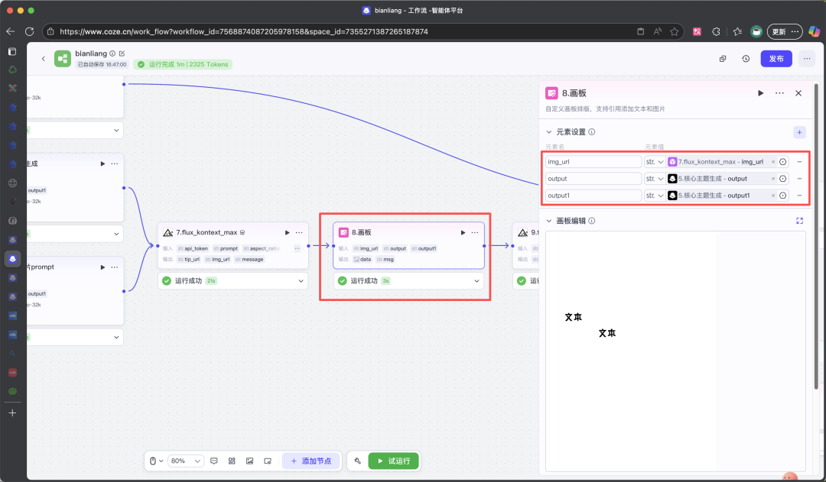Viewport: 826px width, 482px height.
Task: Click the comment icon in bottom toolbar
Action: [x=214, y=461]
